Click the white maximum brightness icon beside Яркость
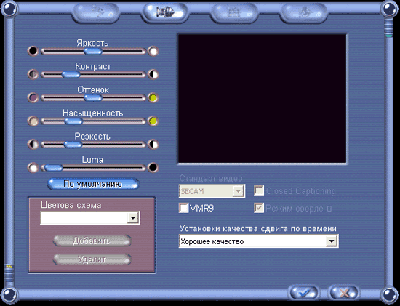 point(153,51)
